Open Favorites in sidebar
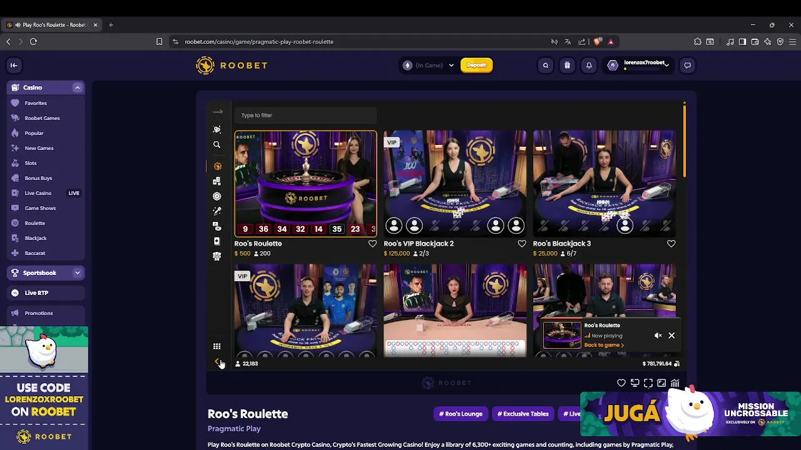Viewport: 801px width, 450px height. tap(36, 103)
